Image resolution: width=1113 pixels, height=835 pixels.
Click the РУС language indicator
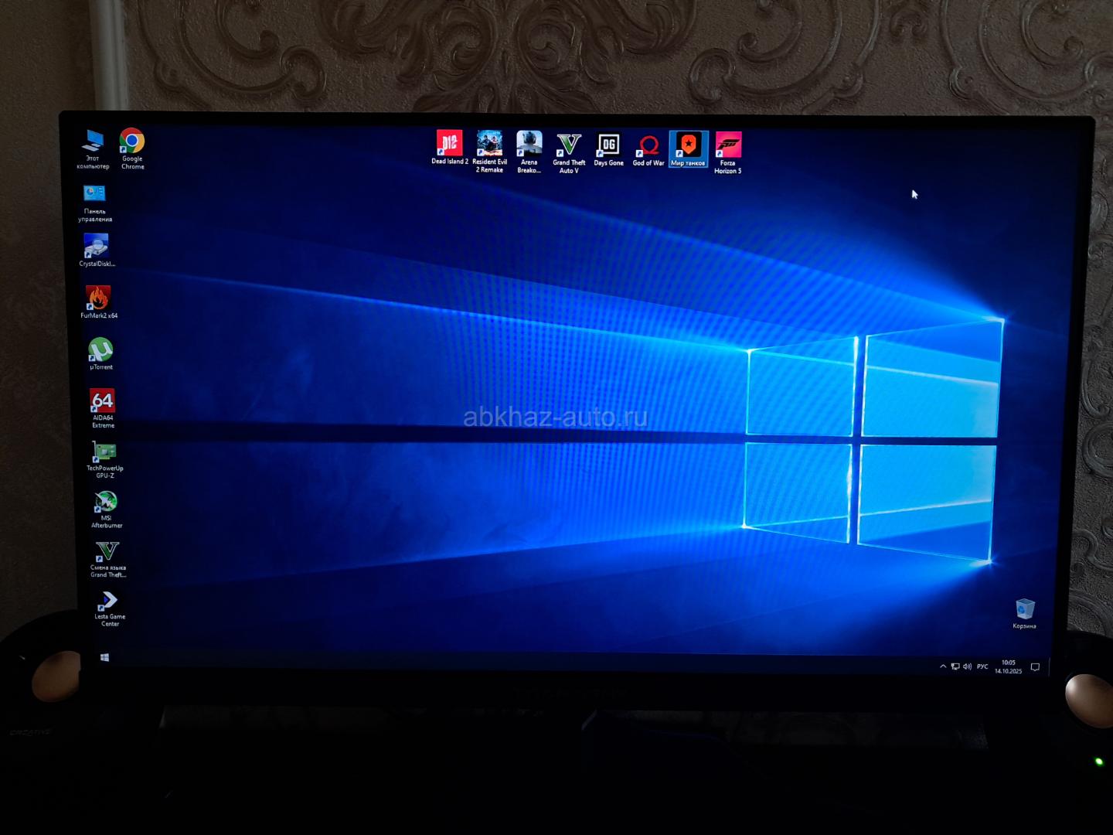click(x=982, y=666)
